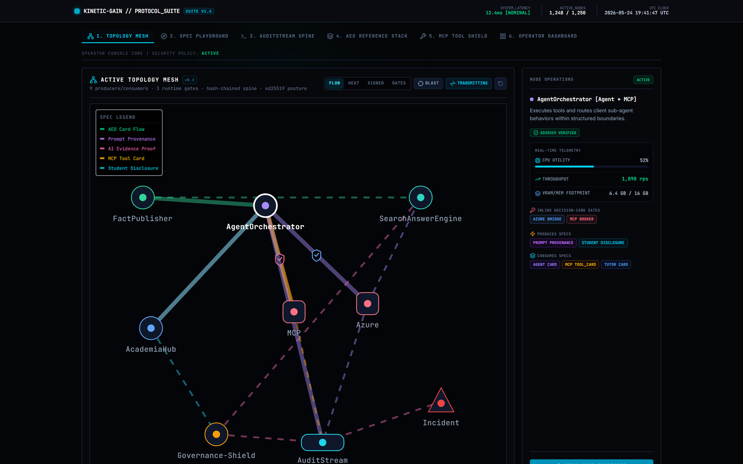Click the VRAM/MEM footprint layers icon
Image resolution: width=743 pixels, height=464 pixels.
point(538,193)
